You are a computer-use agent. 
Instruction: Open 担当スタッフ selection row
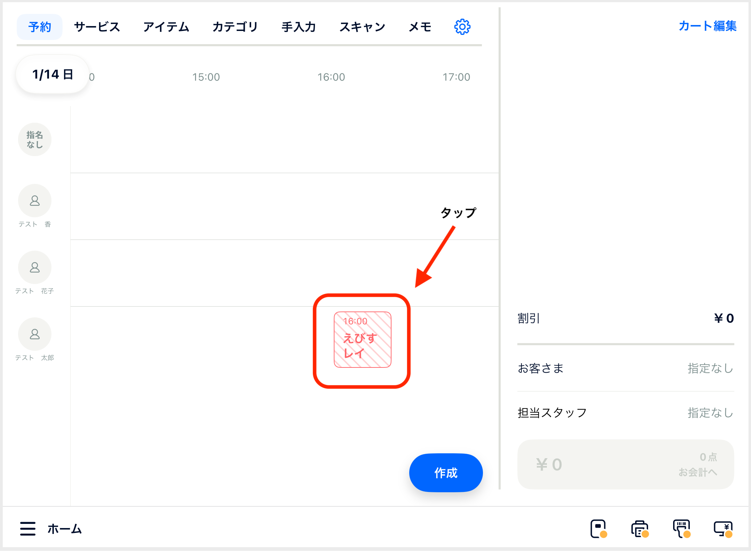click(x=625, y=413)
